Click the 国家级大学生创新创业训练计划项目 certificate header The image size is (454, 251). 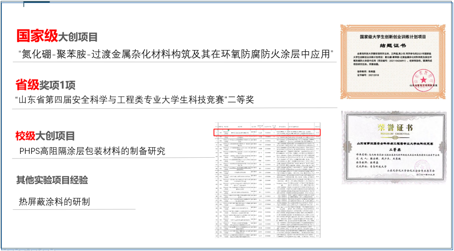coord(393,37)
